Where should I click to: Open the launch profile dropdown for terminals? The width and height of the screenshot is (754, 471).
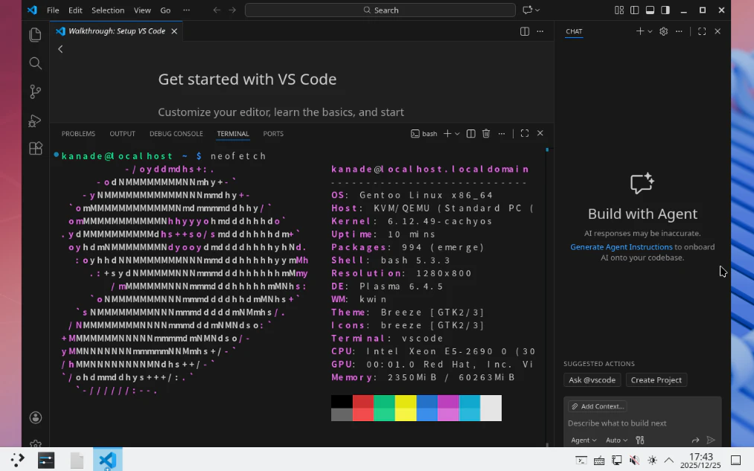point(457,134)
